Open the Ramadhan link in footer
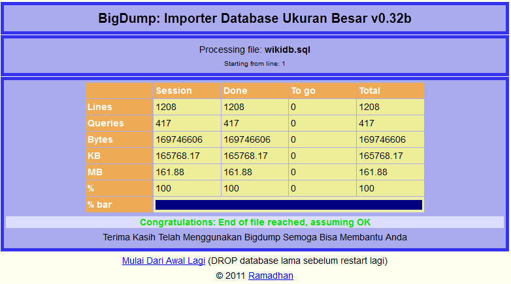This screenshot has height=284, width=511. click(x=271, y=276)
